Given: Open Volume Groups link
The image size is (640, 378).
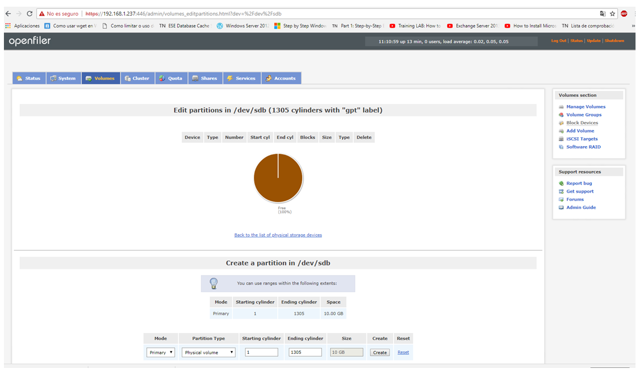Looking at the screenshot, I should [x=583, y=115].
